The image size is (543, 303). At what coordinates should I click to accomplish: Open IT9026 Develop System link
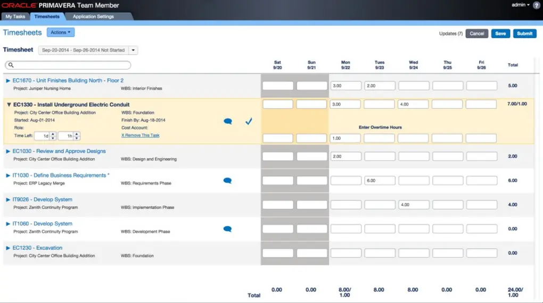point(42,199)
